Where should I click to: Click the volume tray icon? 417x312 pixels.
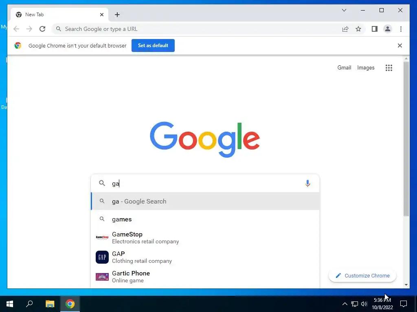(x=364, y=304)
